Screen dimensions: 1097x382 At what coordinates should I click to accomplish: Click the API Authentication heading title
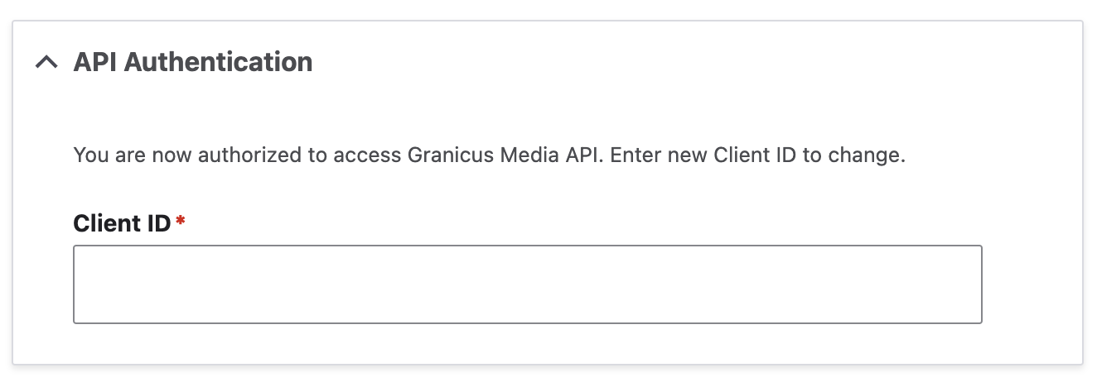coord(192,62)
